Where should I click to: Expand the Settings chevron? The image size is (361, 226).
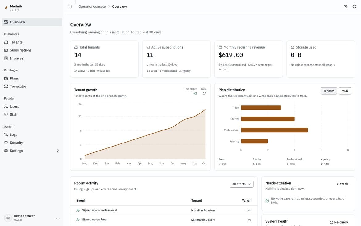pos(58,151)
